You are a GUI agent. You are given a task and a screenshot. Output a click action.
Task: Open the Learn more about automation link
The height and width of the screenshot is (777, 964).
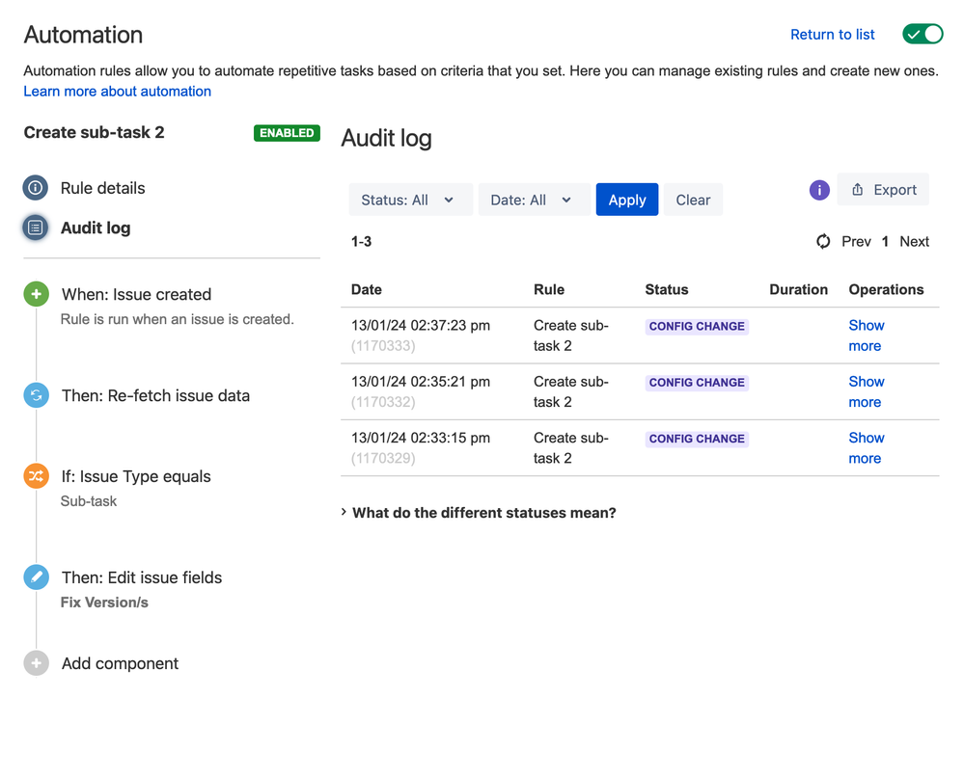(118, 91)
